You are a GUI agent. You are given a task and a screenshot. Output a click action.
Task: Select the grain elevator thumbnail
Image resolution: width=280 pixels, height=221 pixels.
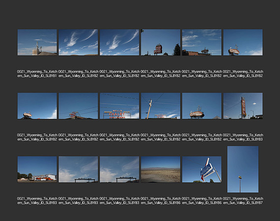(x=37, y=43)
